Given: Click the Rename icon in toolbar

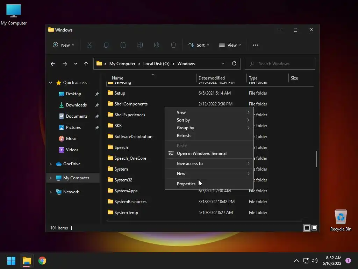Looking at the screenshot, I should pyautogui.click(x=140, y=45).
